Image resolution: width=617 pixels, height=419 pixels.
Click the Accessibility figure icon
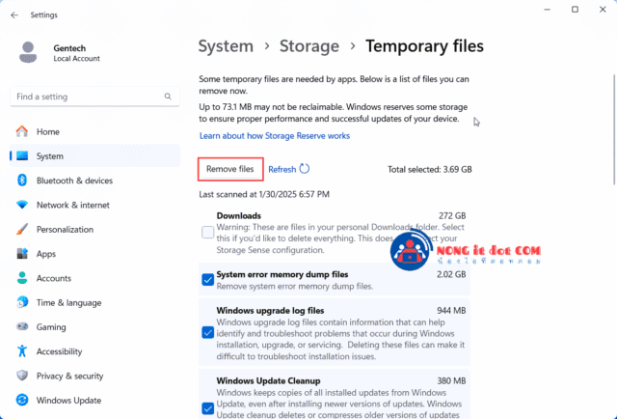pyautogui.click(x=22, y=350)
